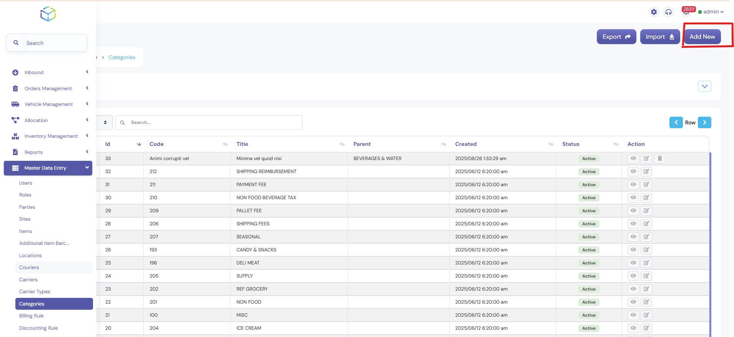This screenshot has height=337, width=734.
Task: Open the Couriers menu item
Action: tap(29, 268)
